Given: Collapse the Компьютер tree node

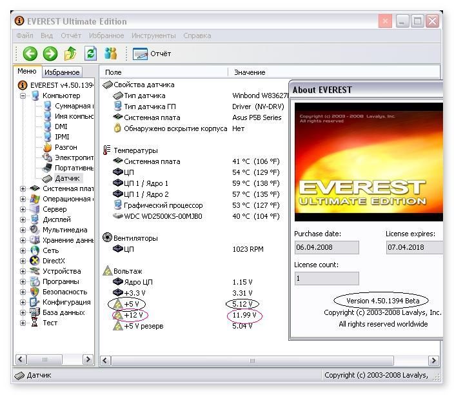Looking at the screenshot, I should point(23,96).
